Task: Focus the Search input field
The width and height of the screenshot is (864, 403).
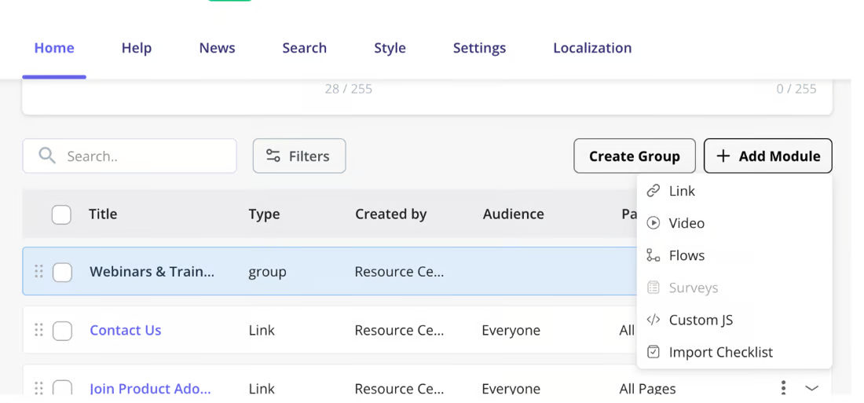Action: point(130,156)
